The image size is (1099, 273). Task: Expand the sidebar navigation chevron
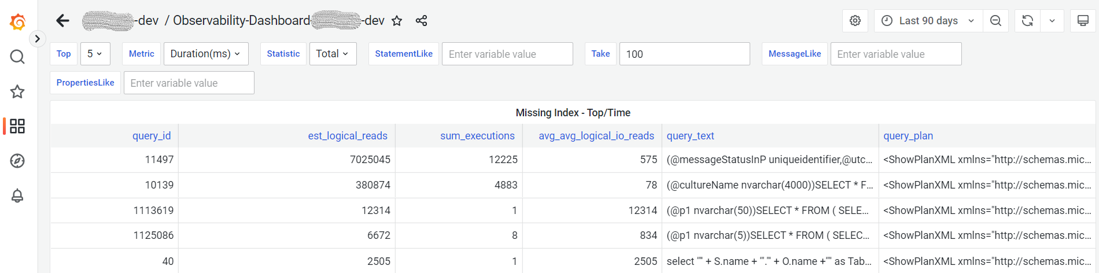(x=37, y=39)
